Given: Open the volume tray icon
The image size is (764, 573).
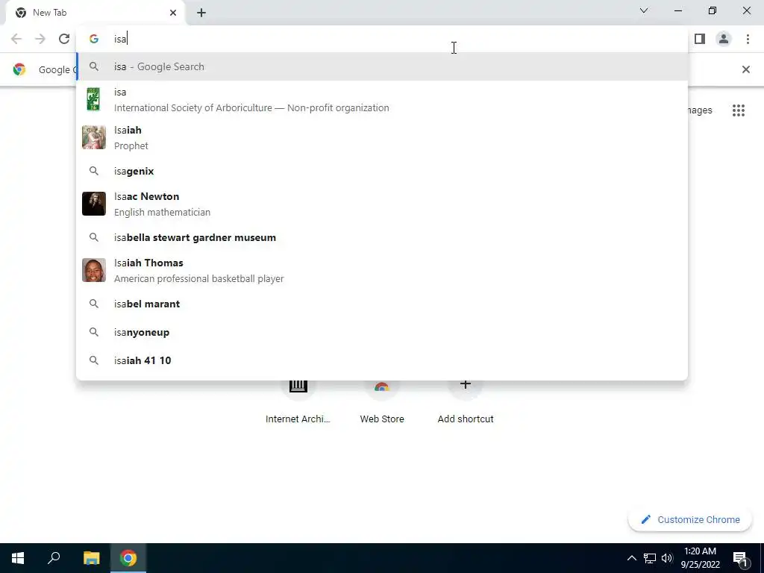Looking at the screenshot, I should coord(666,558).
